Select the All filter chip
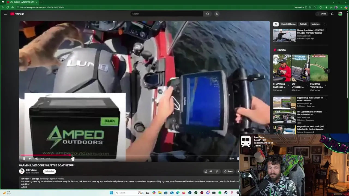This screenshot has width=349, height=196. (x=276, y=24)
